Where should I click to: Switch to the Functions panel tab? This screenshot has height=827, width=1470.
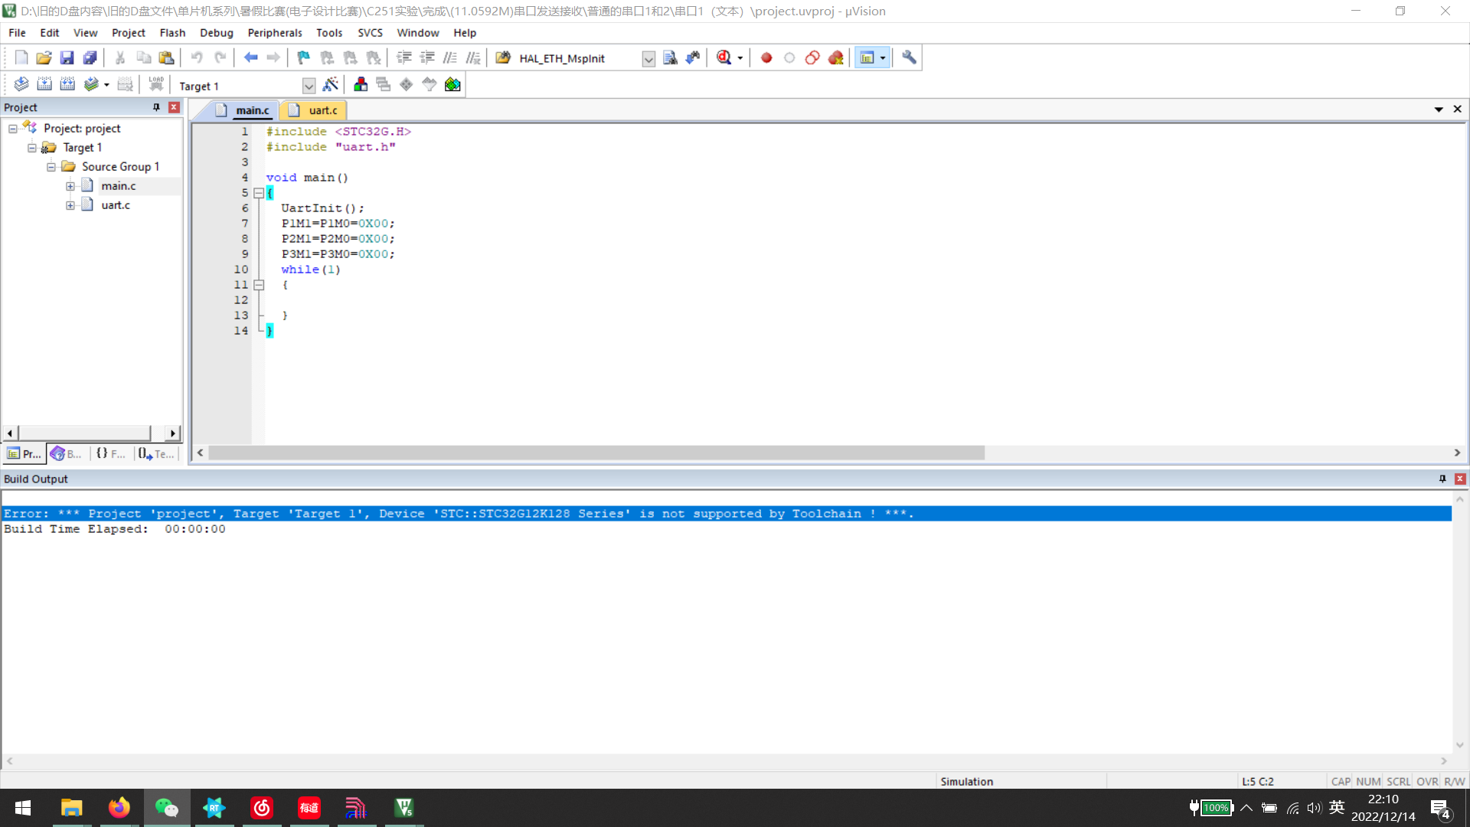tap(112, 454)
